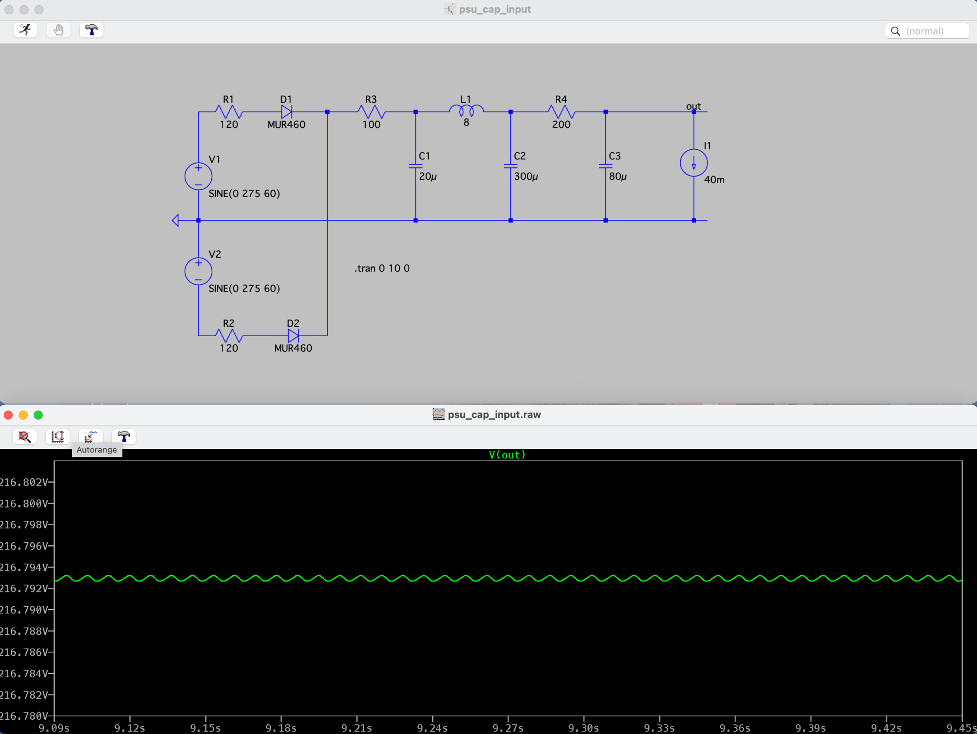This screenshot has height=734, width=977.
Task: Click psu_cap_input schematic window title
Action: click(495, 10)
